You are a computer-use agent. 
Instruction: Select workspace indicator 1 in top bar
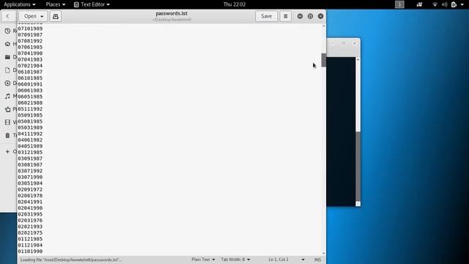click(x=399, y=4)
